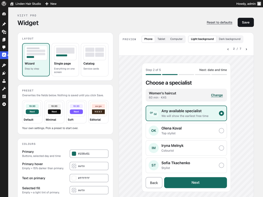
Task: Click the ST avatar for Sofia Tkachenko
Action: coord(154,165)
